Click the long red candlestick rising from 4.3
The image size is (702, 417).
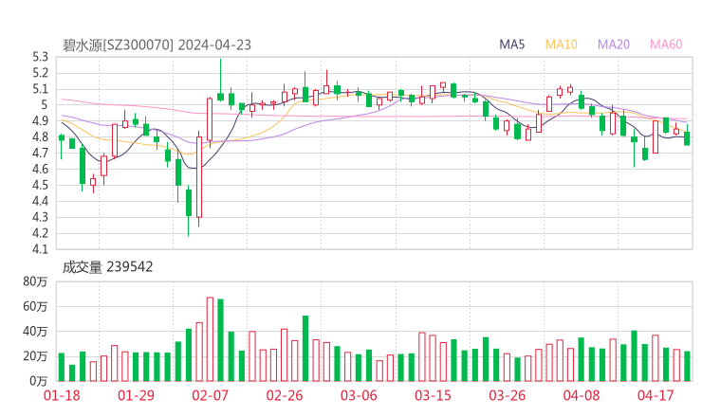[199, 177]
